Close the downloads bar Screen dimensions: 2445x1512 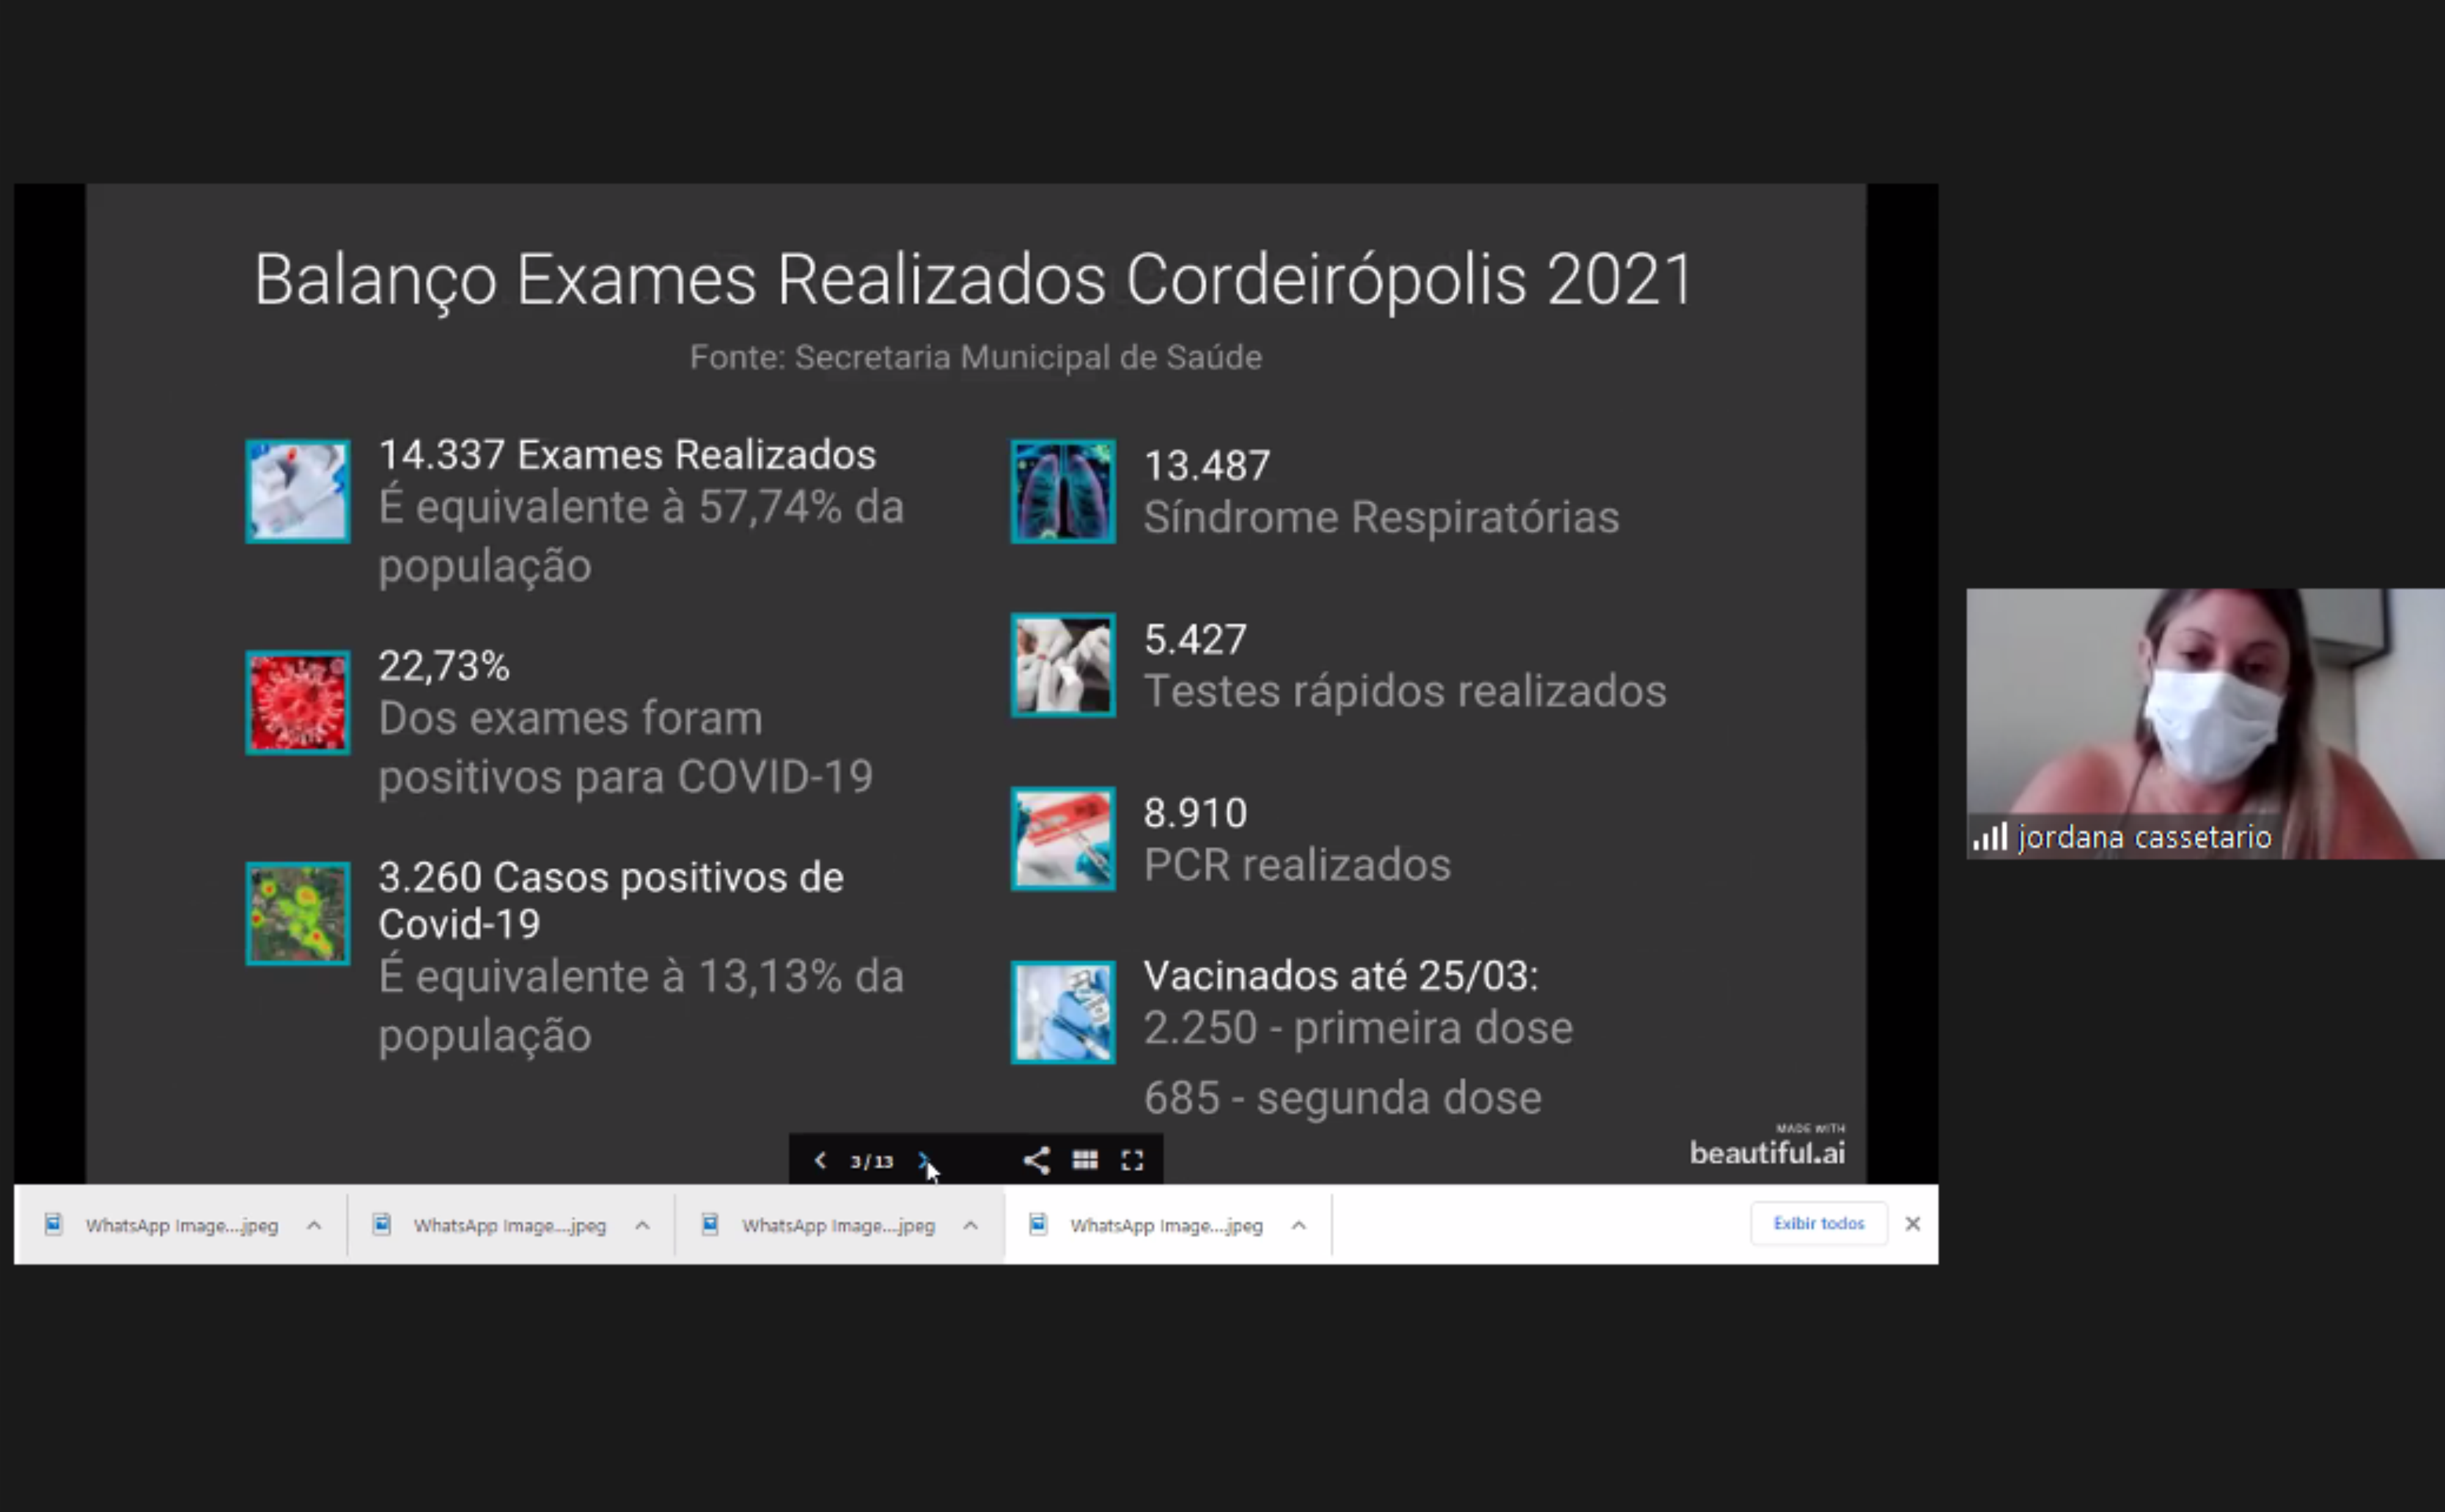(x=1912, y=1223)
